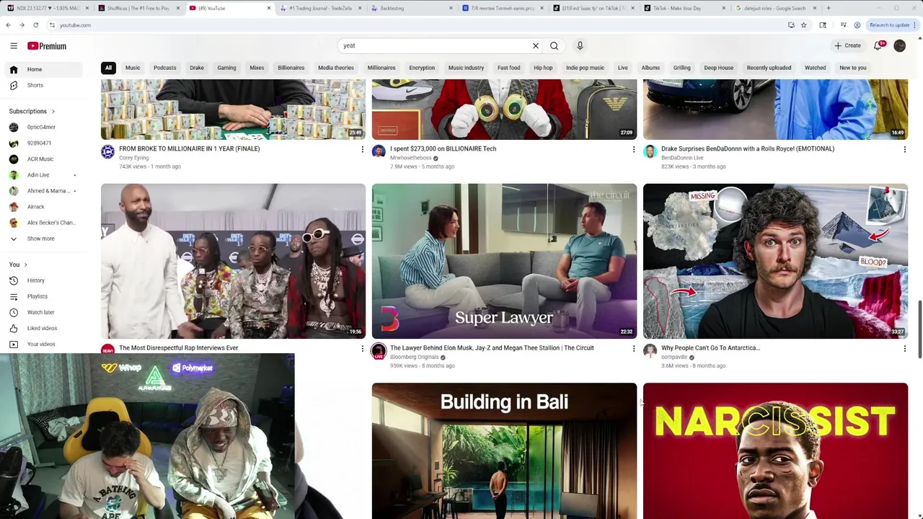Play the Building in Bali thumbnail video
This screenshot has height=519, width=923.
tap(504, 451)
